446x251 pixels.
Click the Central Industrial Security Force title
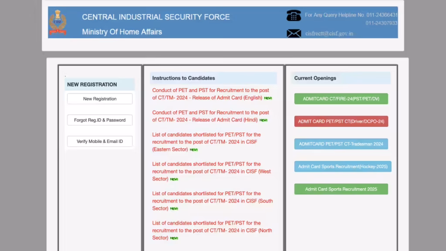pyautogui.click(x=156, y=17)
